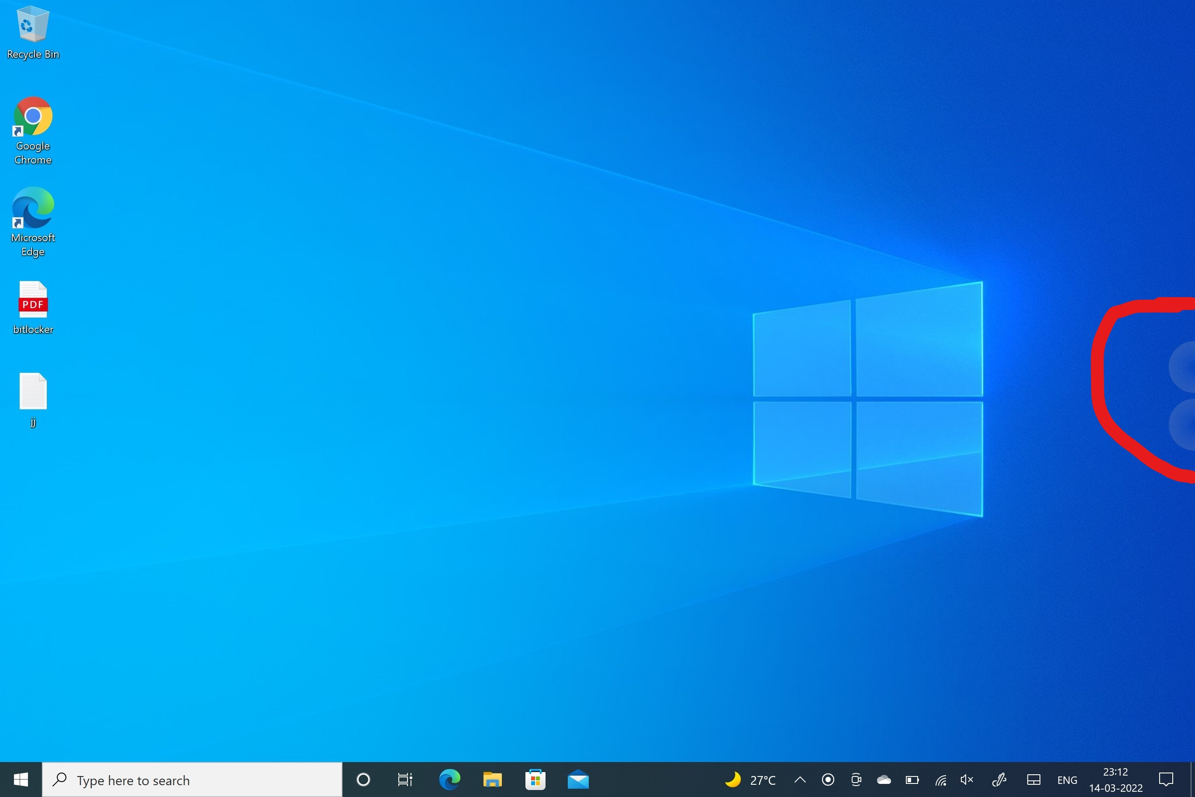The width and height of the screenshot is (1195, 797).
Task: Open the ENG input language switcher
Action: (x=1067, y=779)
